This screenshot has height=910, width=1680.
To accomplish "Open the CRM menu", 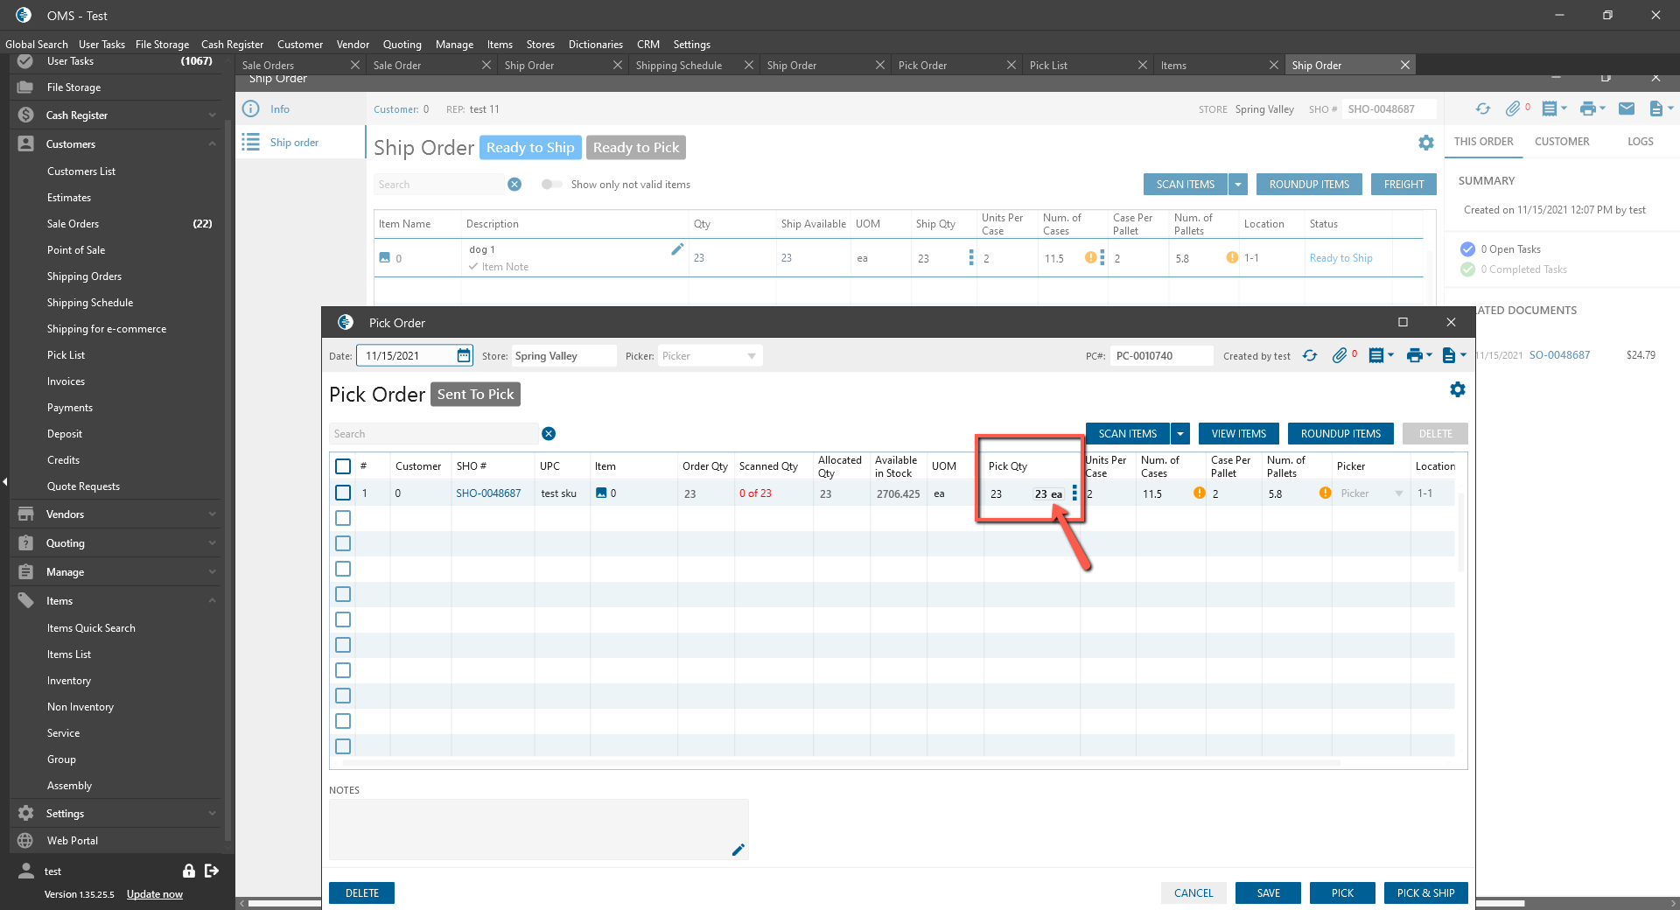I will pyautogui.click(x=648, y=45).
